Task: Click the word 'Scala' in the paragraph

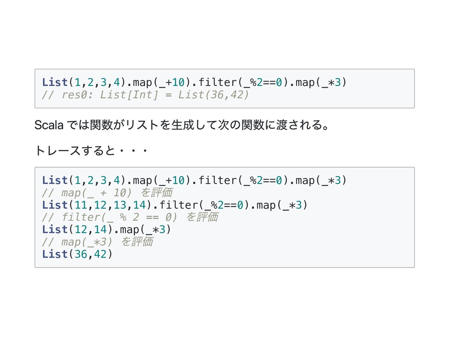Action: tap(48, 127)
